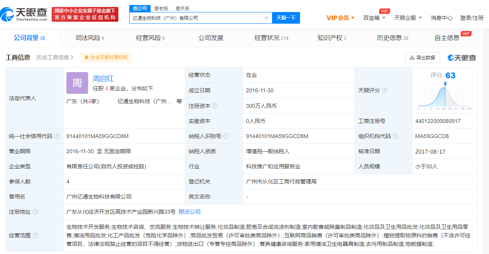Click organization code MA59GGCD8
Viewport: 489px width, 254px height.
432,136
